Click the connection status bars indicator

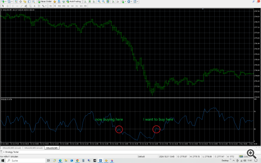point(241,156)
